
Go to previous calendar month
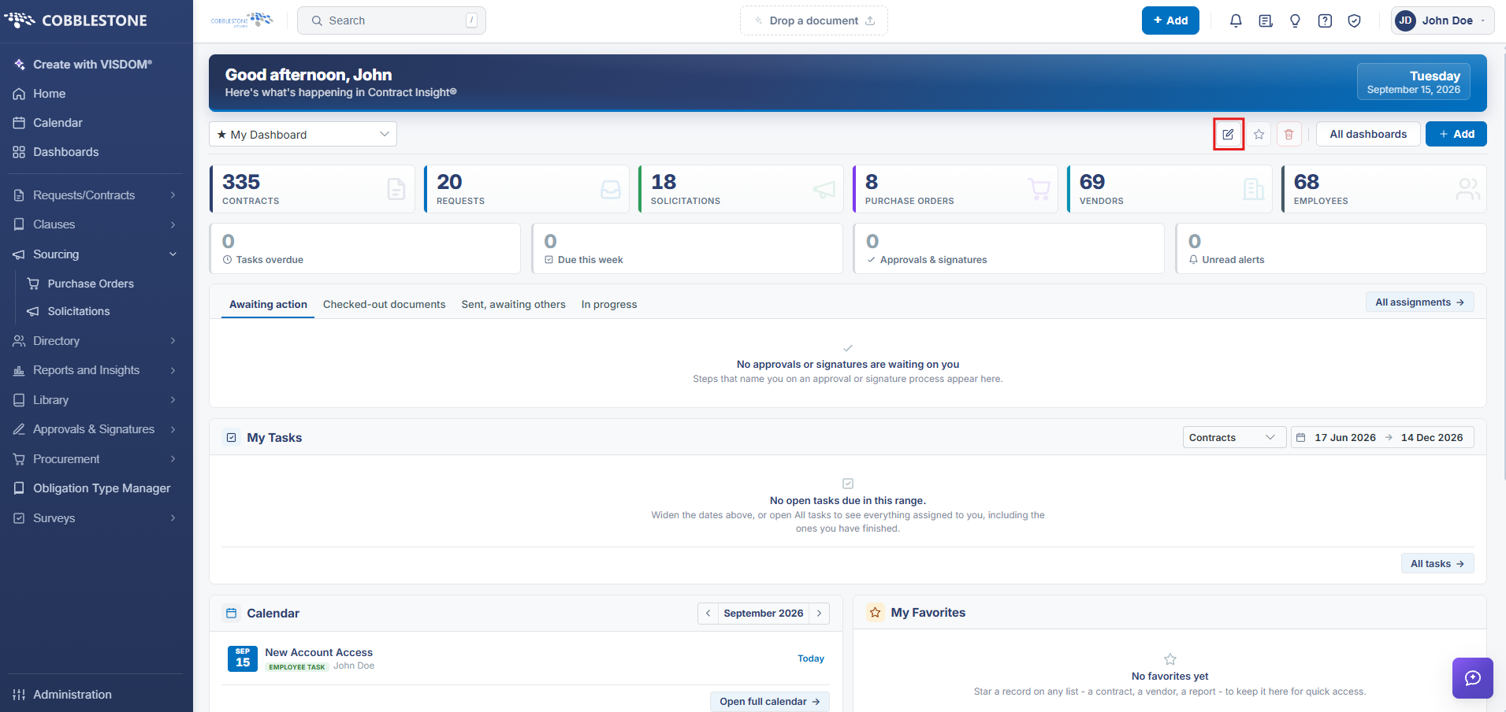708,614
